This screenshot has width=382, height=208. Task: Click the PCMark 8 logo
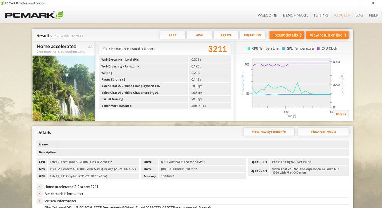tap(34, 15)
